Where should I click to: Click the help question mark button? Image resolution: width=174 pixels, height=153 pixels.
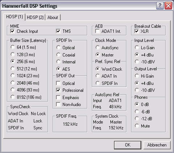(x=160, y=5)
